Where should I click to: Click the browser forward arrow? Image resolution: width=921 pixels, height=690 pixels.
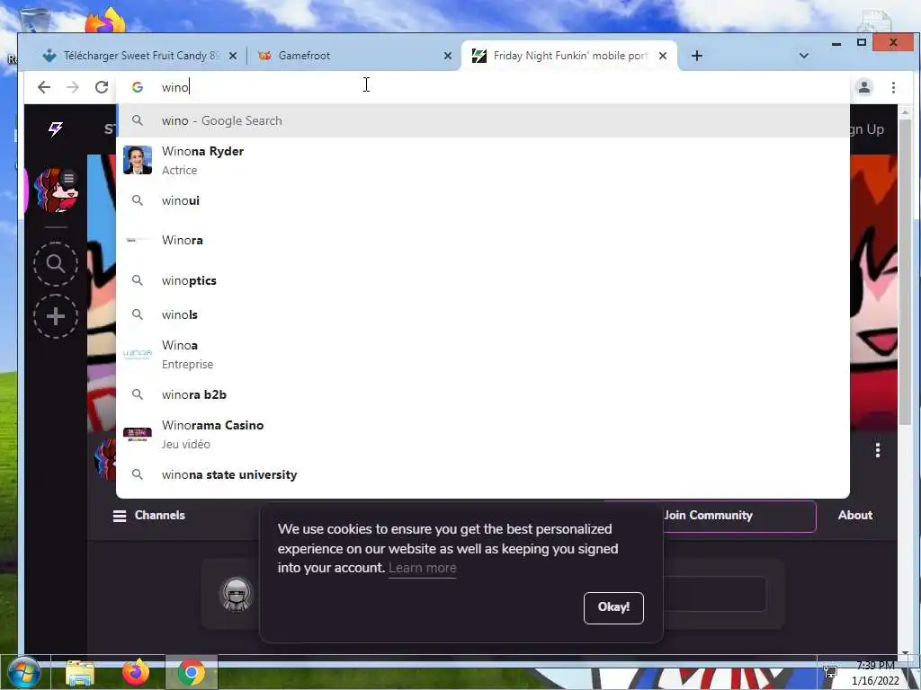point(72,87)
